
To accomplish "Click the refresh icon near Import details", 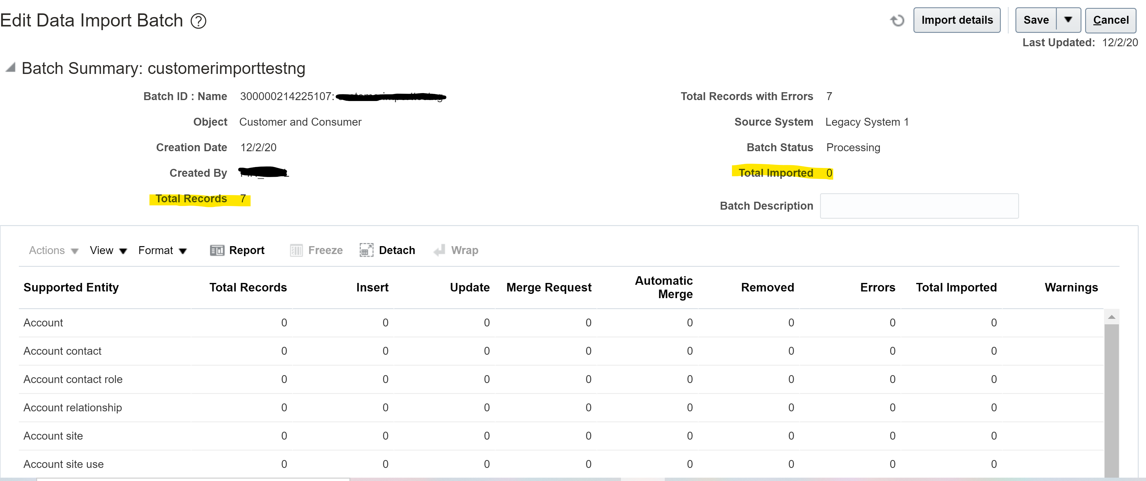I will [897, 20].
